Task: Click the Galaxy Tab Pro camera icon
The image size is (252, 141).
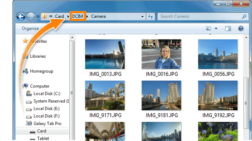Action: [29, 123]
